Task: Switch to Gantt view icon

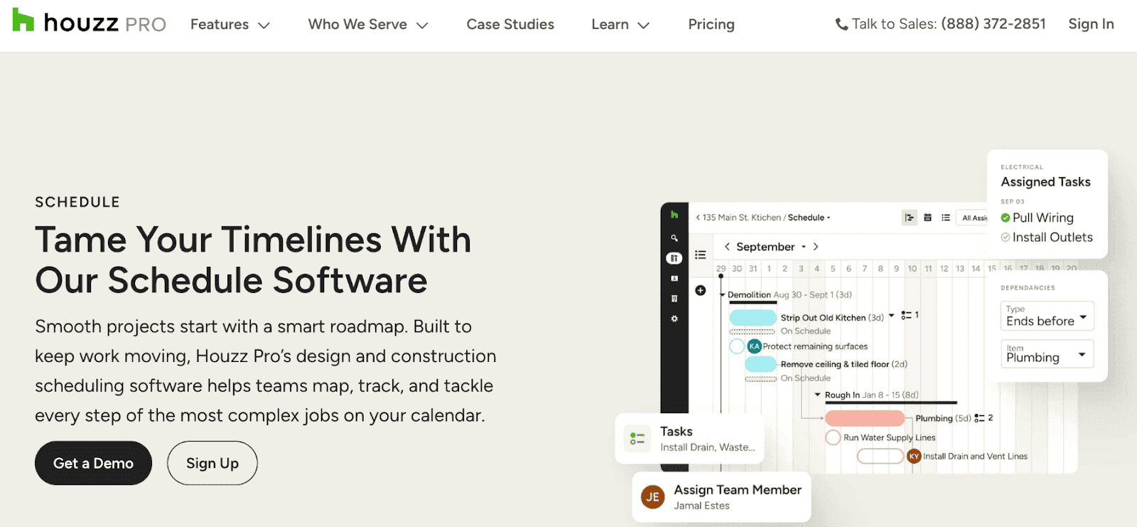Action: pyautogui.click(x=910, y=218)
